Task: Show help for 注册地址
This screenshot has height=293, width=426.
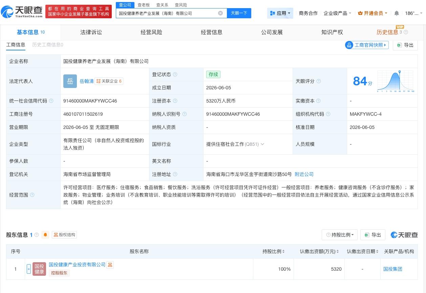Action: (x=175, y=174)
